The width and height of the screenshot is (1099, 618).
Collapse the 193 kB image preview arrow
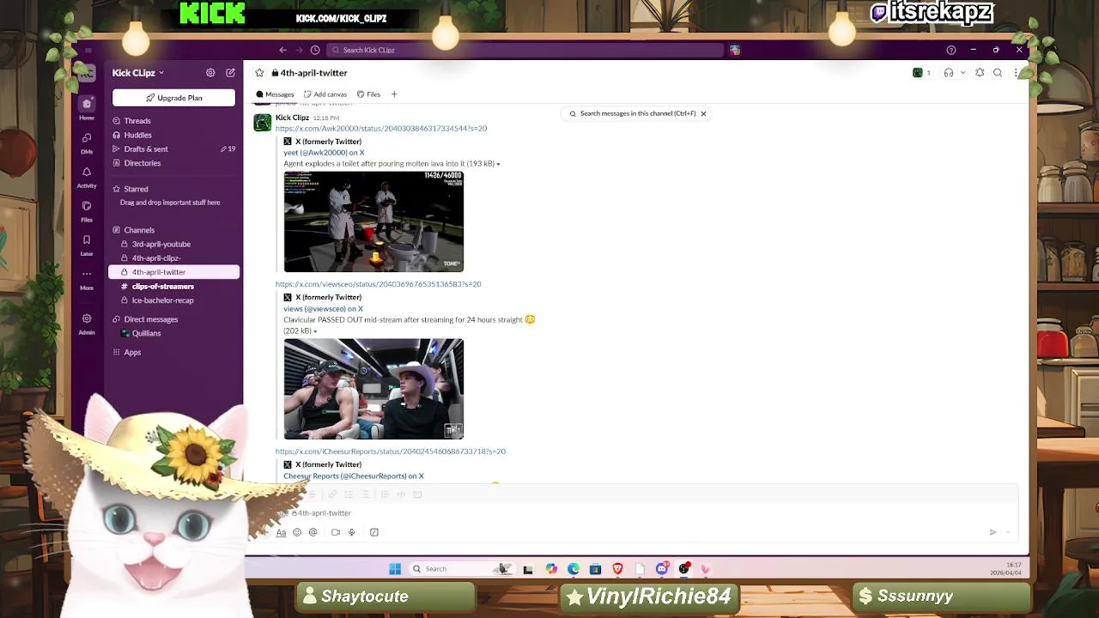click(498, 164)
